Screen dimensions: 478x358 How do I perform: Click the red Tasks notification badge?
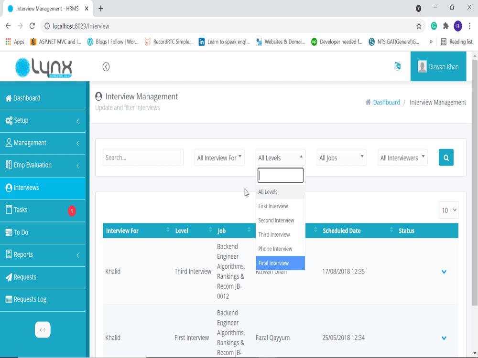pyautogui.click(x=72, y=211)
